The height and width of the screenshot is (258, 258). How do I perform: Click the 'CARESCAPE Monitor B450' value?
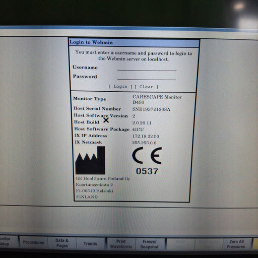click(157, 99)
